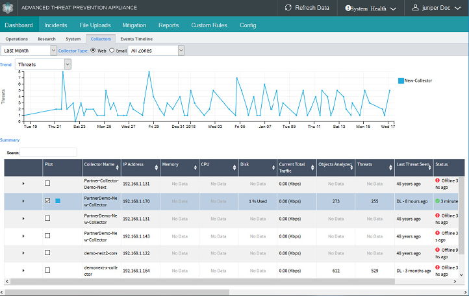Image resolution: width=469 pixels, height=296 pixels.
Task: Open the Last Month time range dropdown
Action: (x=29, y=50)
